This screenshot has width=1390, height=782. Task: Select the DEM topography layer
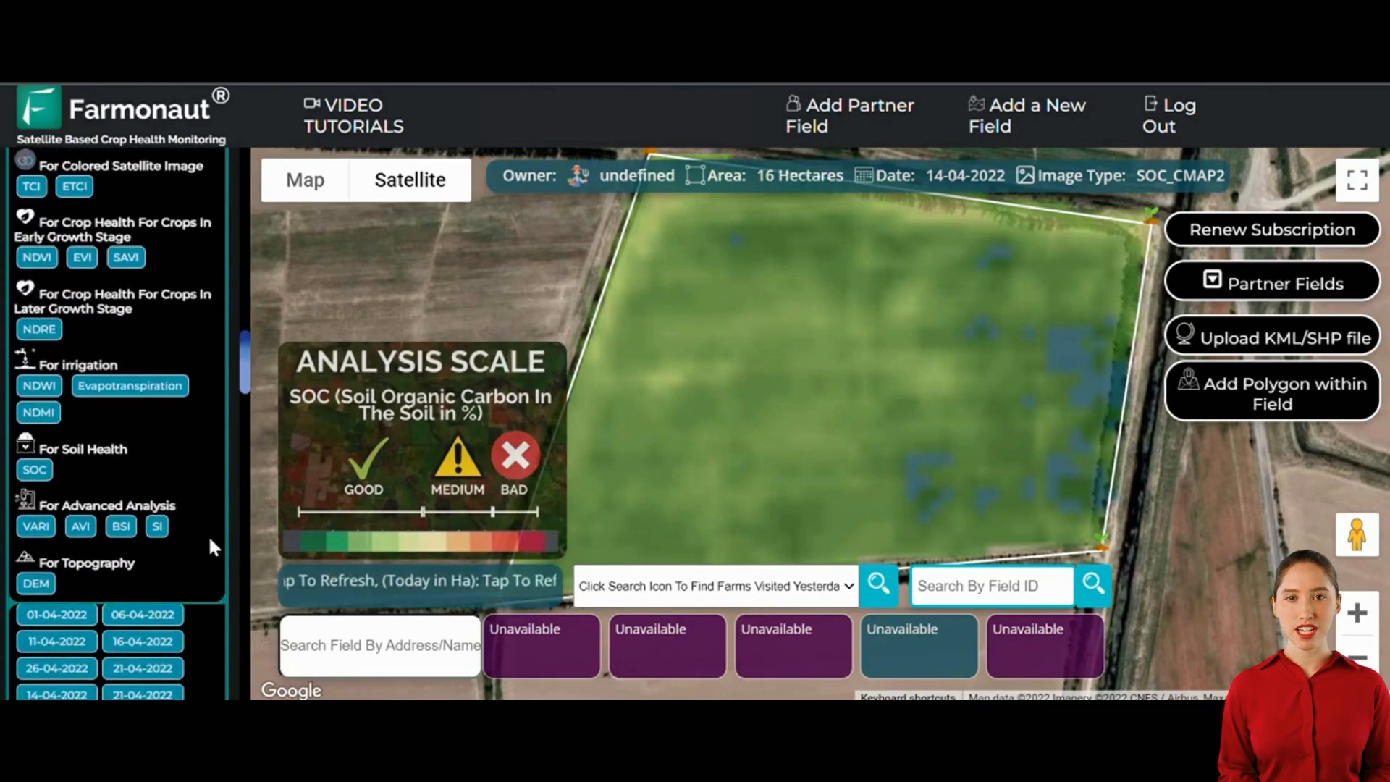(x=35, y=583)
